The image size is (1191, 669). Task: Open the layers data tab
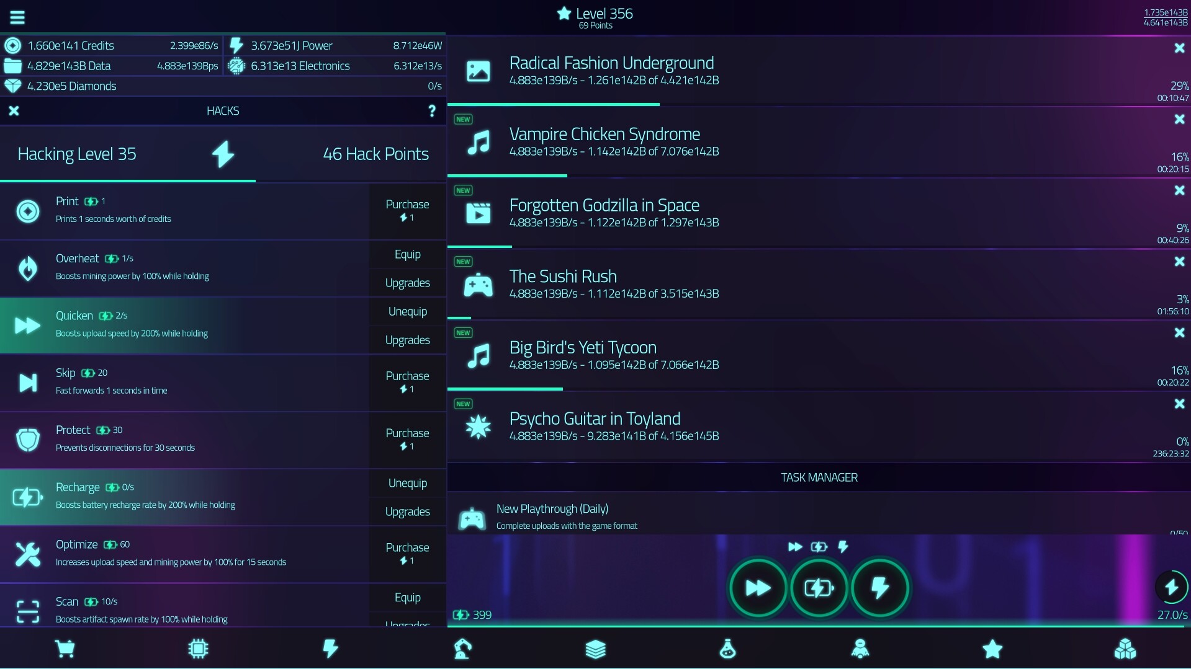(595, 649)
